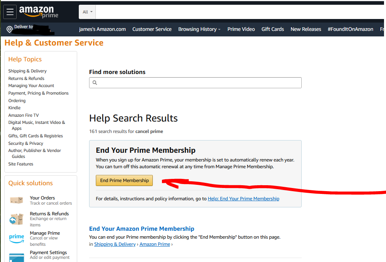Click the magnifier in Find more solutions
386x262 pixels.
[x=95, y=83]
